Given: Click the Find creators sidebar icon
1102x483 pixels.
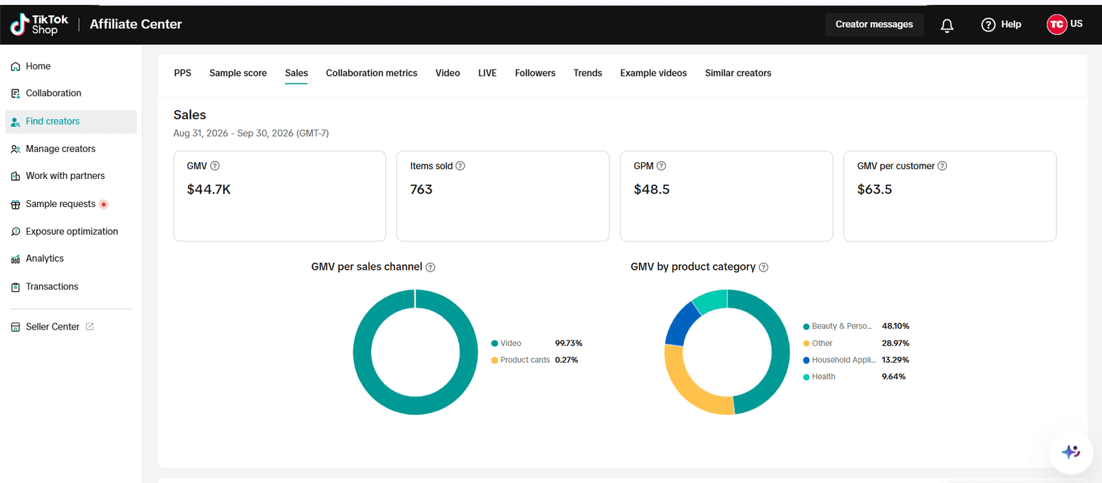Looking at the screenshot, I should point(15,122).
